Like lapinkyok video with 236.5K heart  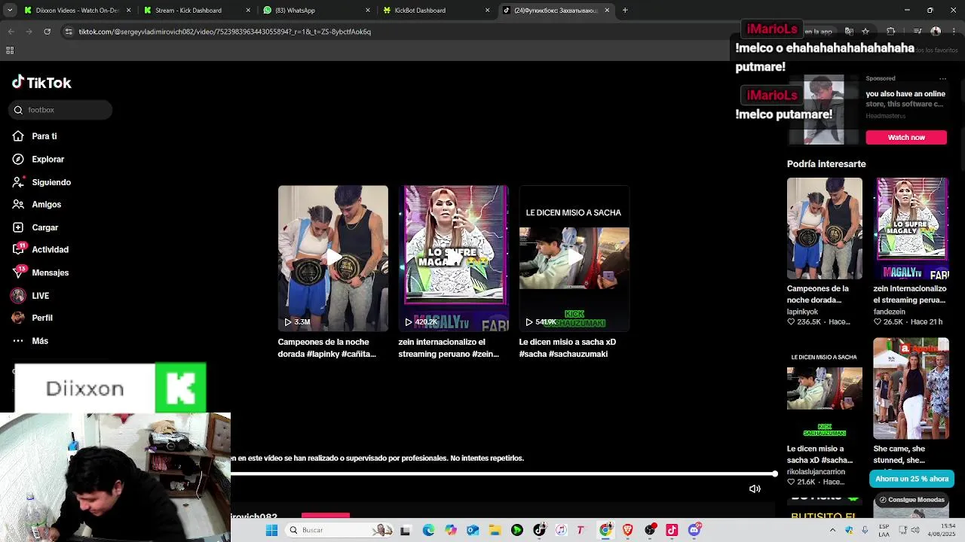click(791, 322)
